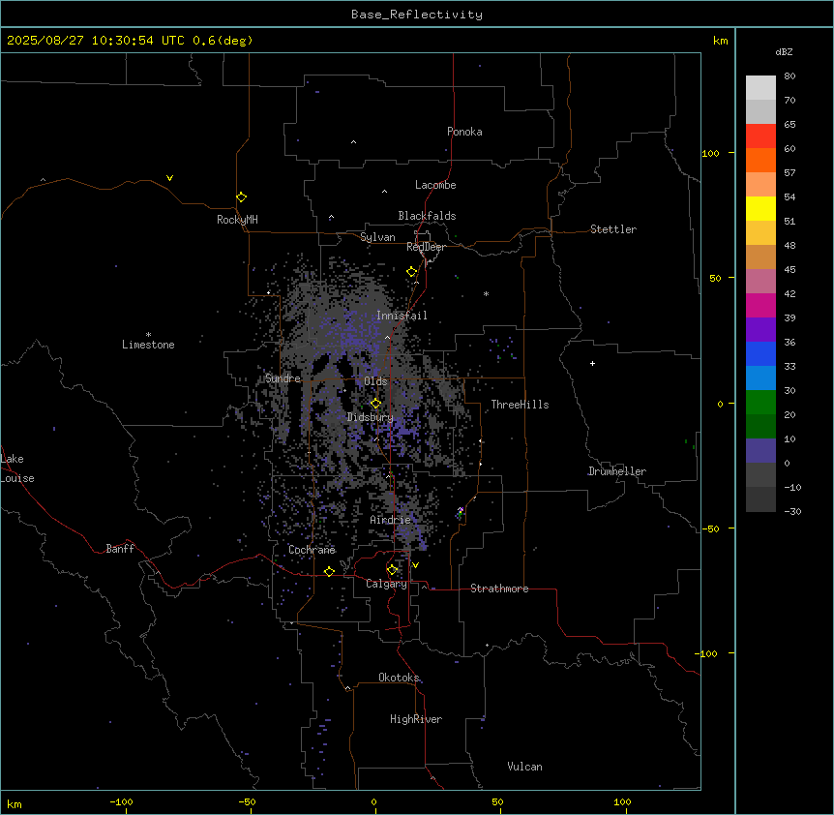Click the Ponoka city label

464,132
